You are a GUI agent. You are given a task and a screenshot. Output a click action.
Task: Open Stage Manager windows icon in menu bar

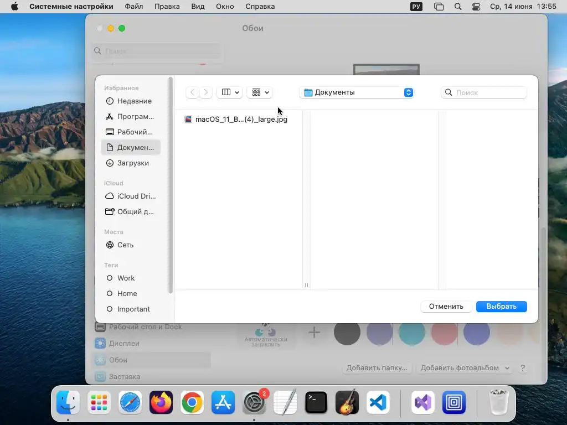pyautogui.click(x=439, y=7)
